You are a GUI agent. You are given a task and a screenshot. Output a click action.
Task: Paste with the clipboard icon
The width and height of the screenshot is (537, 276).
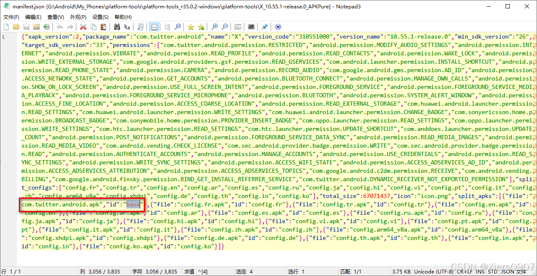click(104, 27)
